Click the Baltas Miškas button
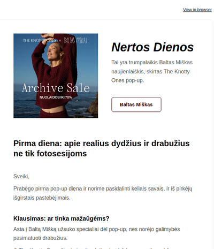Viewport: 214px width, 249px height. point(136,104)
